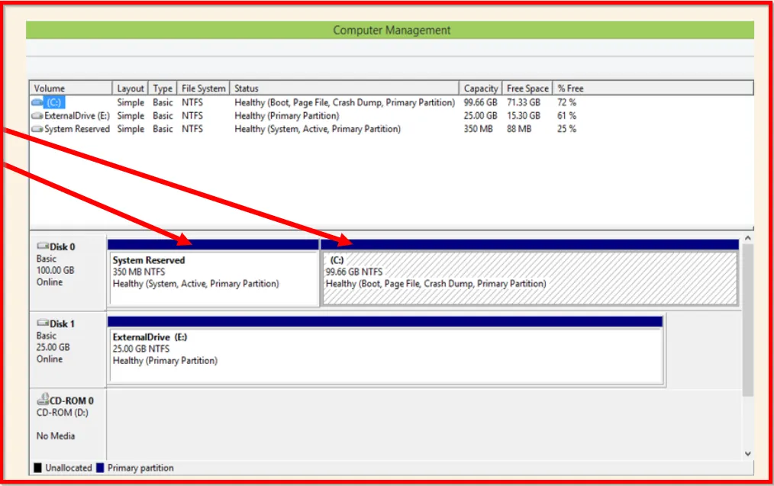The width and height of the screenshot is (774, 486).
Task: Sort by the Volume column header
Action: click(70, 89)
